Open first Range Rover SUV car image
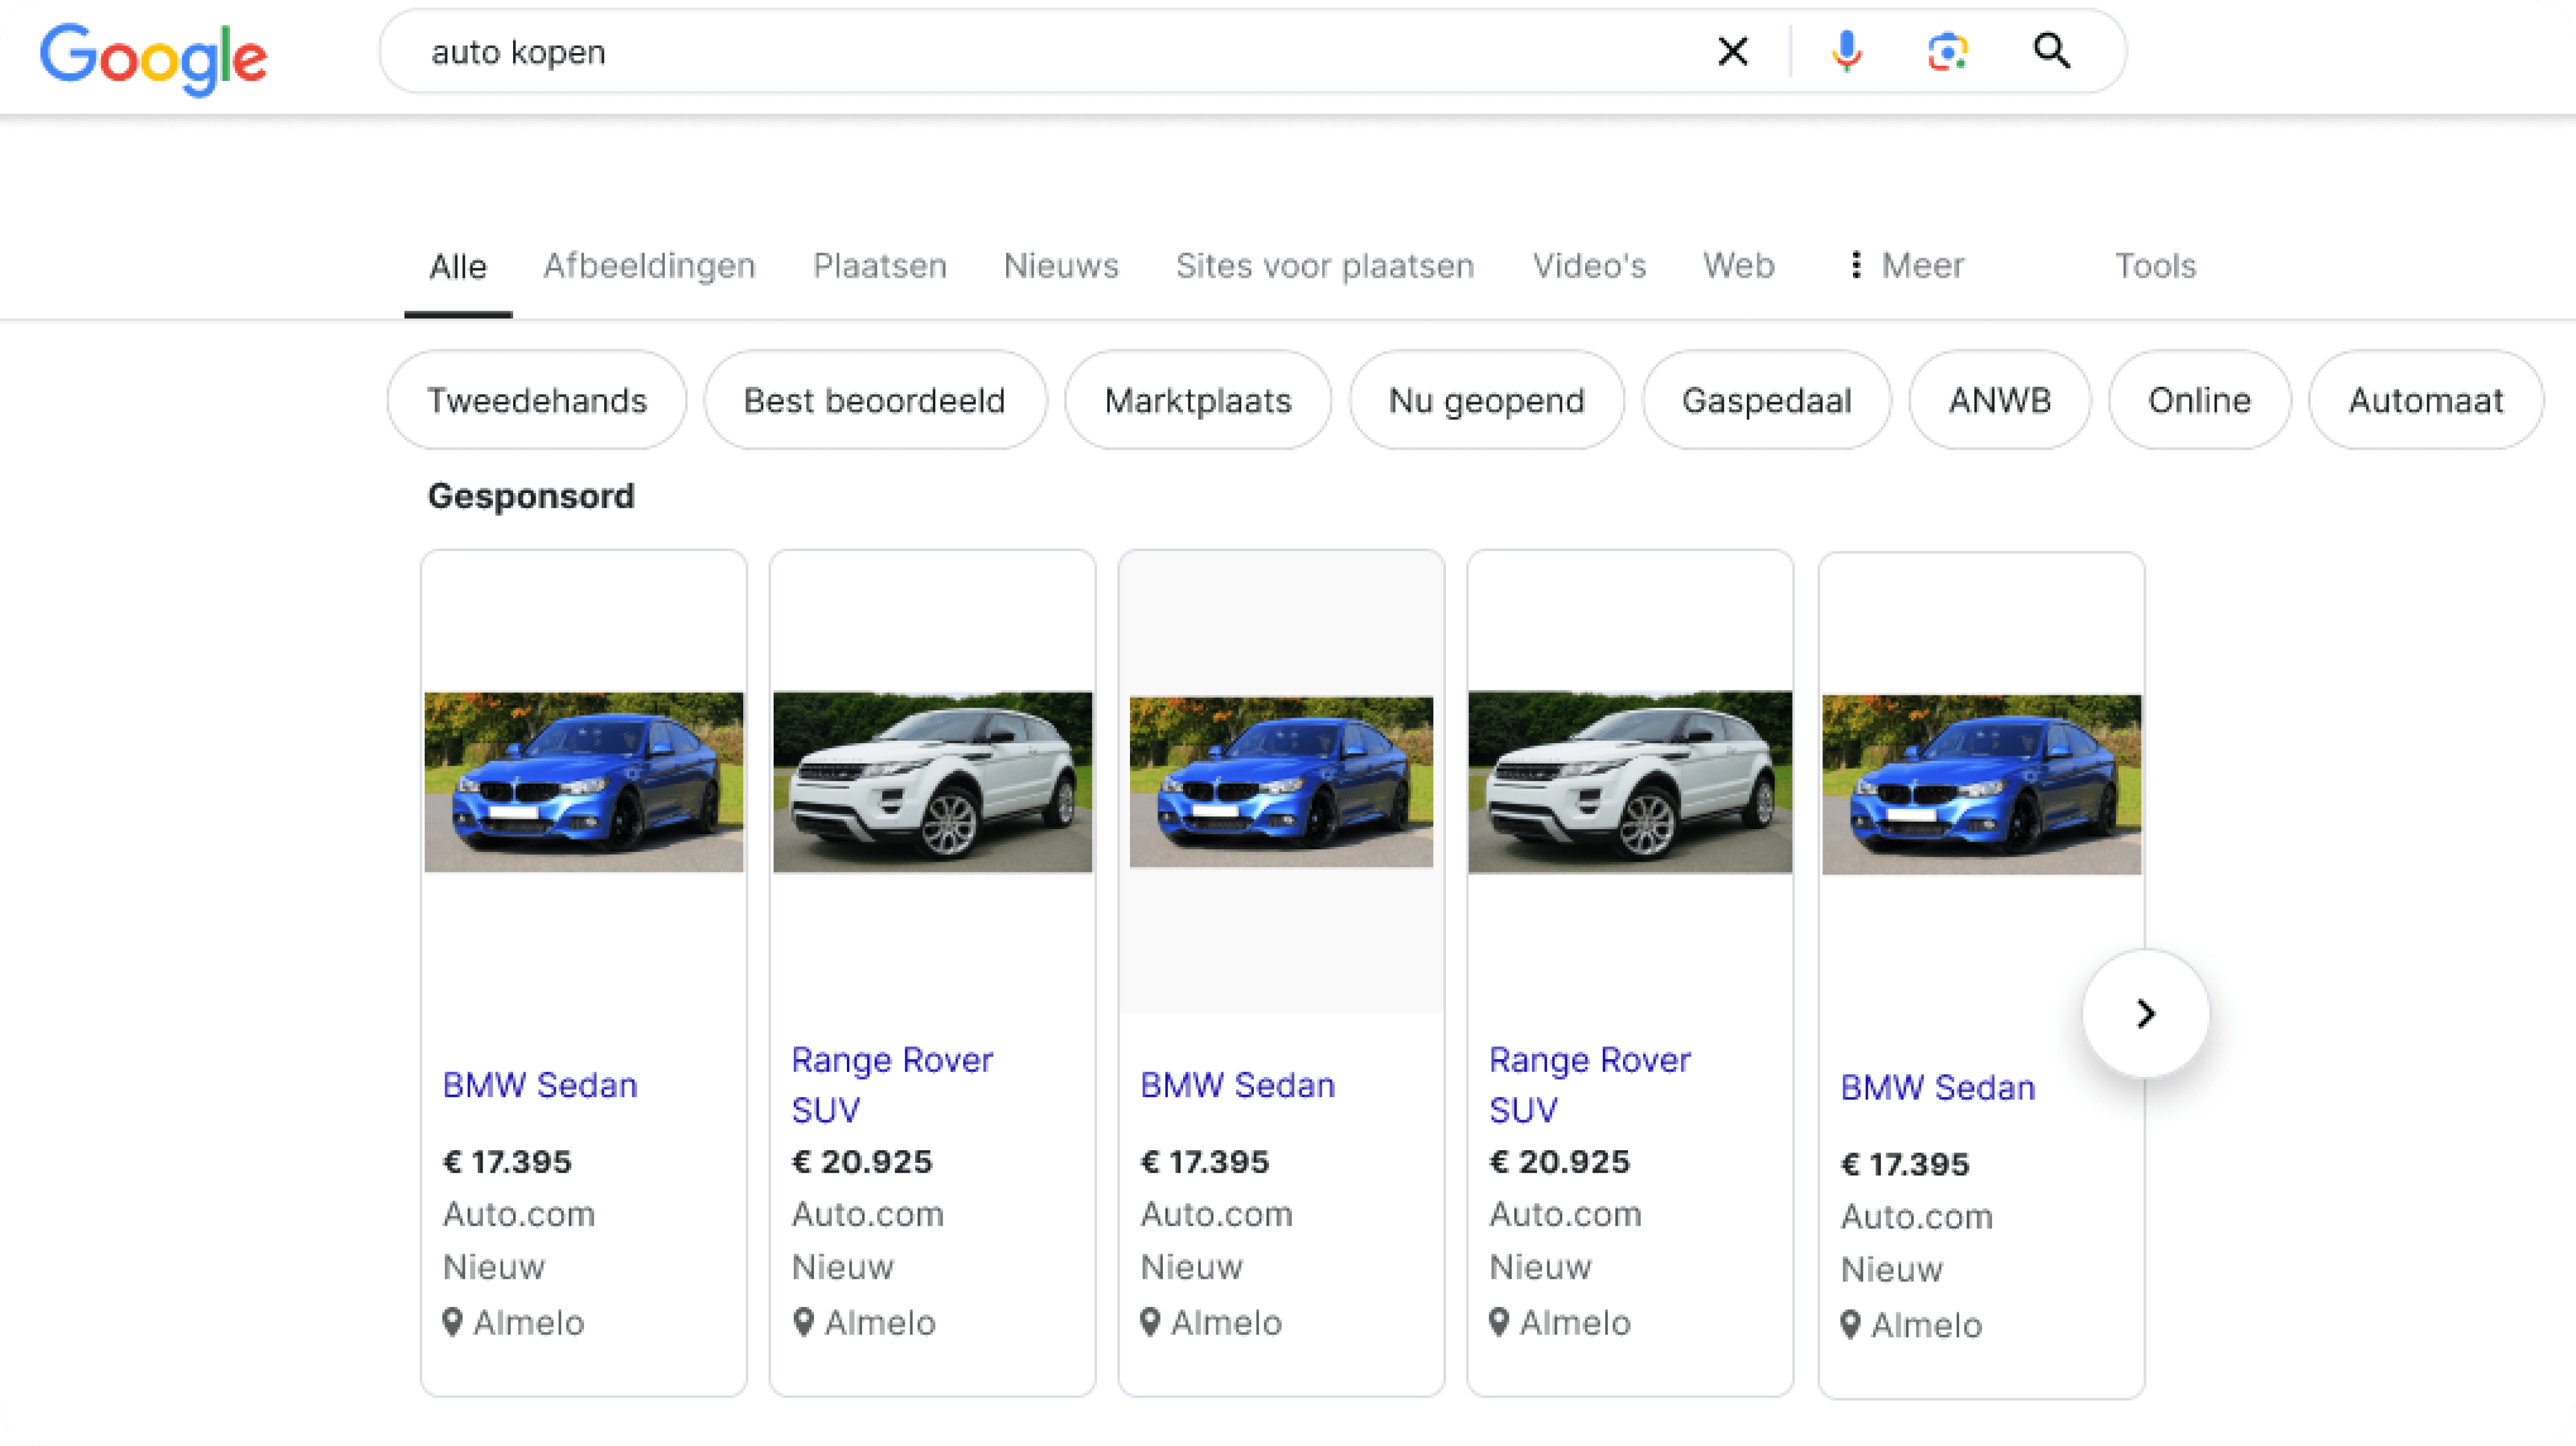Screen dimensions: 2576x1446 point(933,782)
